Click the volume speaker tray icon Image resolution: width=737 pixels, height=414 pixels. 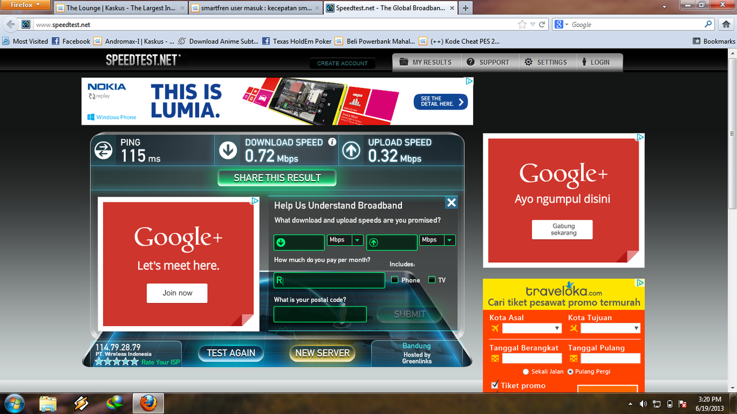(643, 404)
